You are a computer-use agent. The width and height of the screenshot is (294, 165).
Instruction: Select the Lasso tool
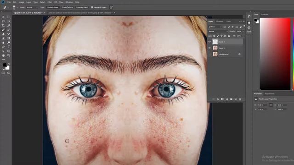pos(3,22)
